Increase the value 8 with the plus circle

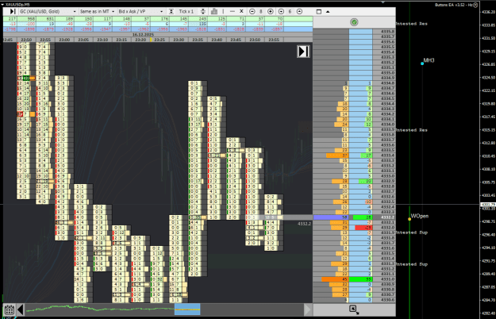271,11
